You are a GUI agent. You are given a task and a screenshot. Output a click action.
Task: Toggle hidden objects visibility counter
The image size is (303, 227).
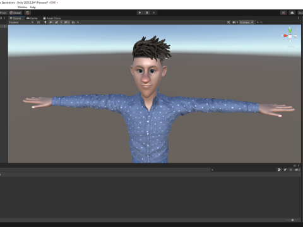(67, 22)
